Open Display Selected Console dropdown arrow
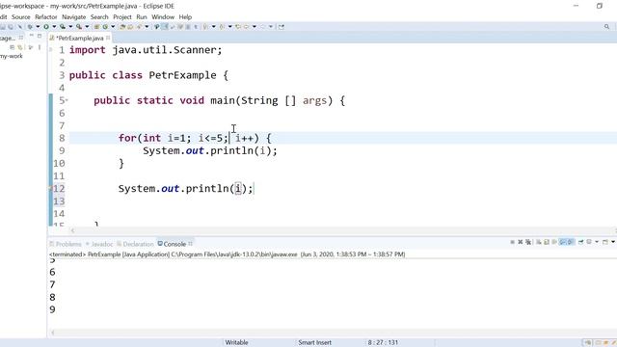The image size is (617, 347). 597,242
